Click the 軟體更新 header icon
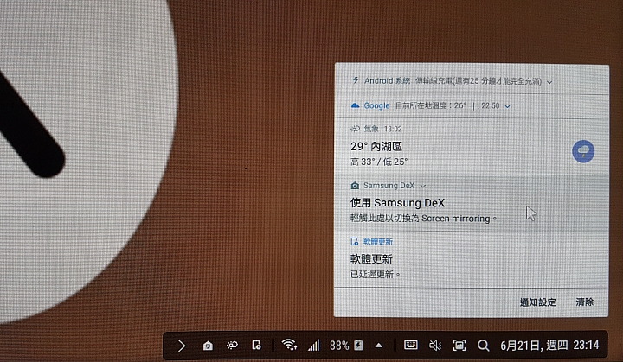The height and width of the screenshot is (362, 623). point(355,241)
